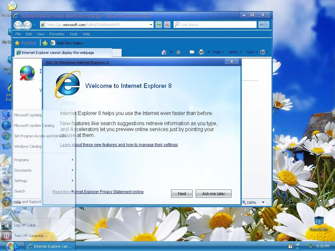Image resolution: width=335 pixels, height=251 pixels.
Task: Click the Help question mark icon
Action: (x=263, y=52)
